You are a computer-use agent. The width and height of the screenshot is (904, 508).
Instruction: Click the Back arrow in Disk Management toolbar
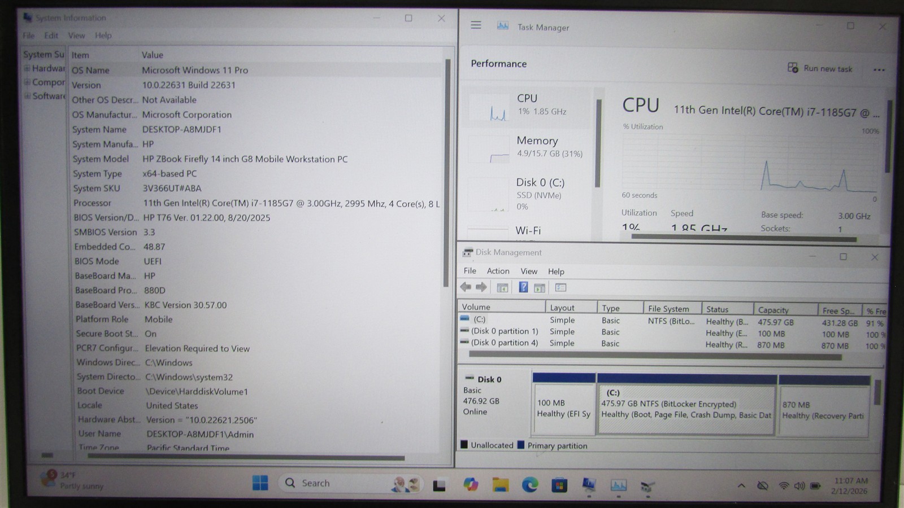(x=466, y=287)
